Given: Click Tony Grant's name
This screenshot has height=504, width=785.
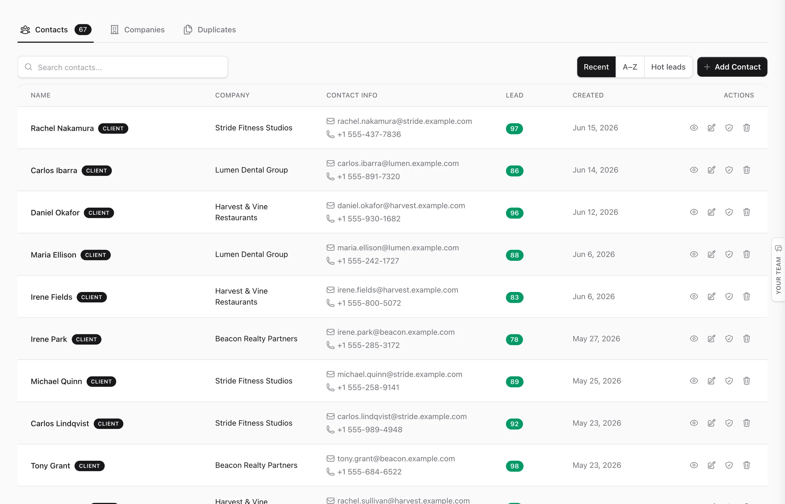Looking at the screenshot, I should point(50,466).
